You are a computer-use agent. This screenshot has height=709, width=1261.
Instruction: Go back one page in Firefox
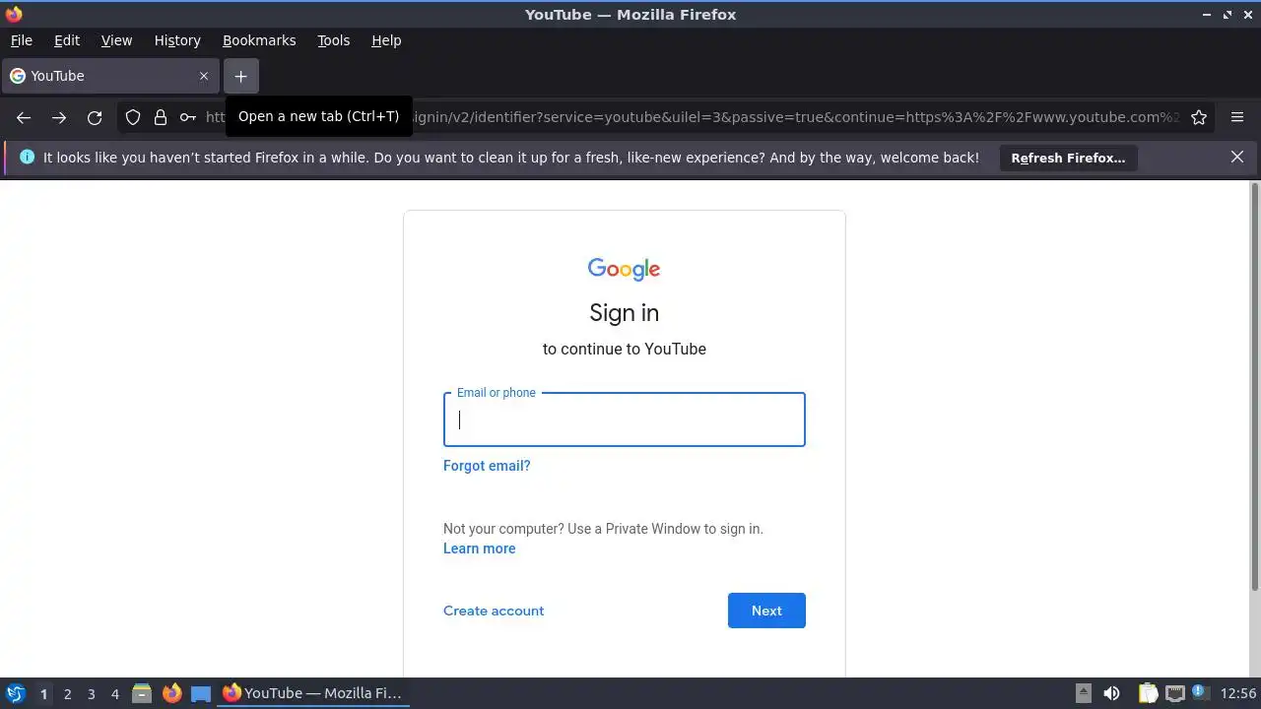tap(24, 117)
